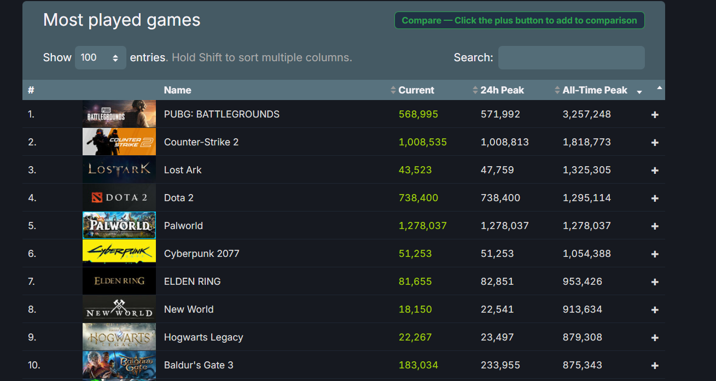Click the Lost Ark logo thumbnail
Viewport: 716px width, 381px height.
pyautogui.click(x=119, y=169)
